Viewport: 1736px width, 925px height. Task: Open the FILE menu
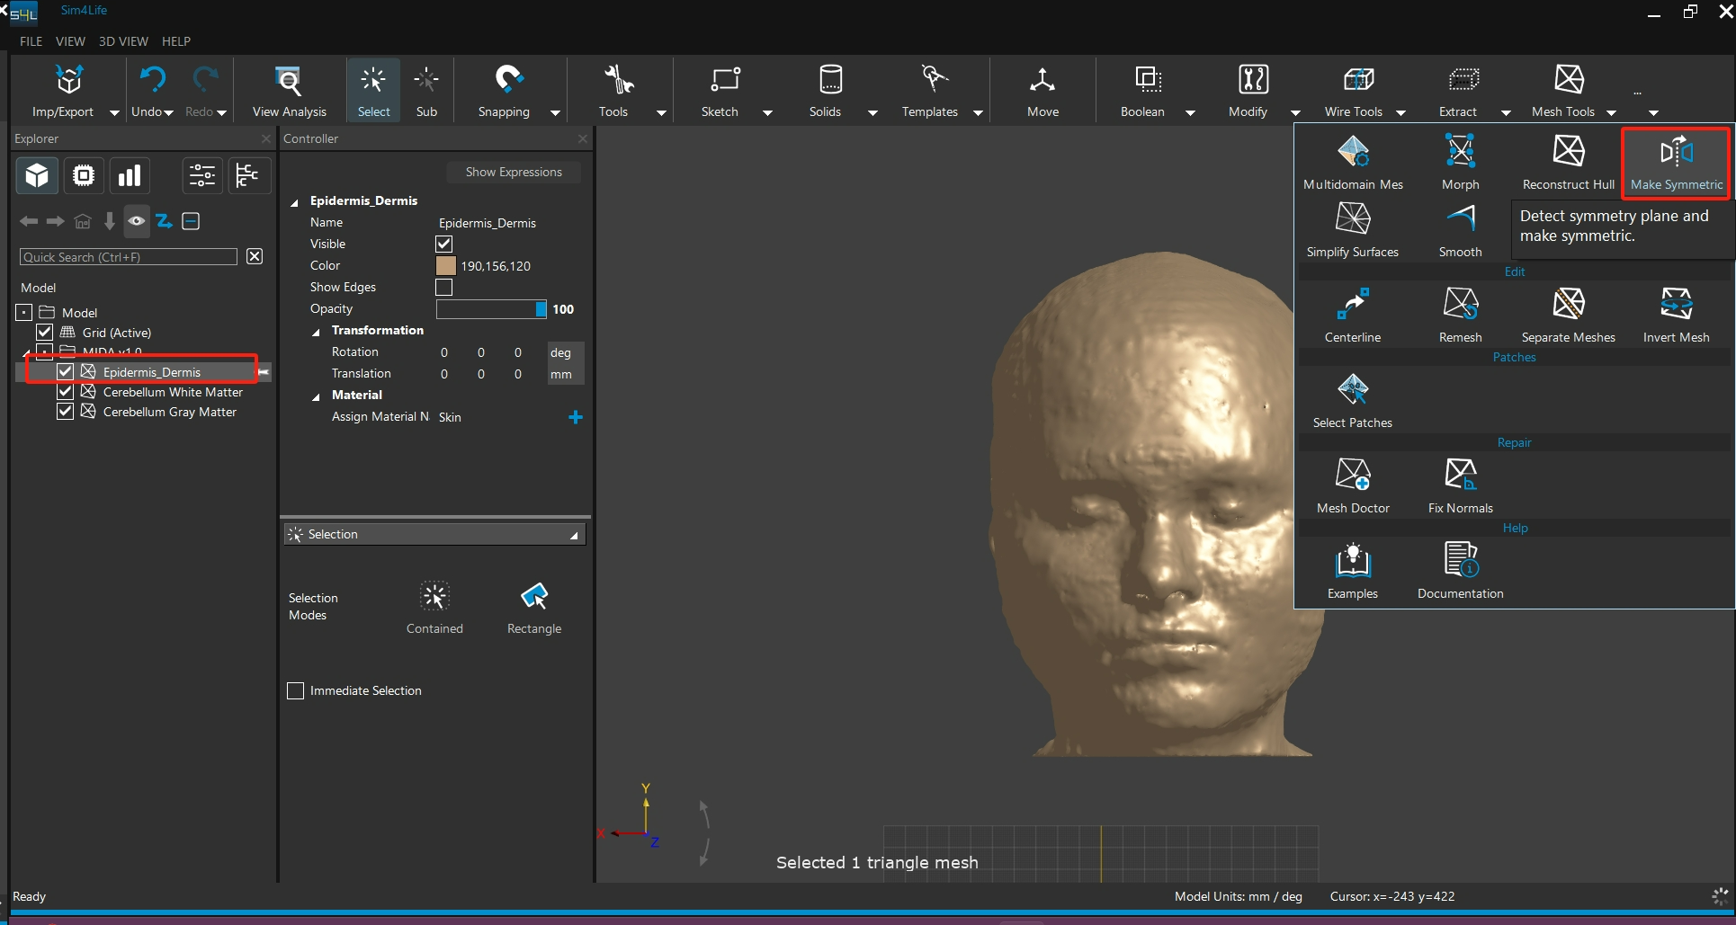pos(31,41)
